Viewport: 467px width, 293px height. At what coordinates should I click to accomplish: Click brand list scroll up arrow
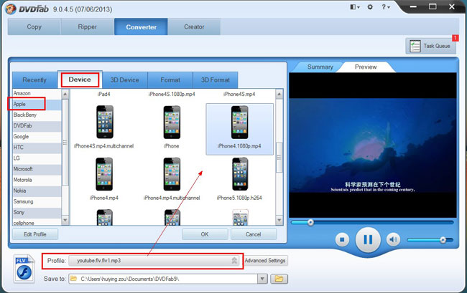[65, 94]
